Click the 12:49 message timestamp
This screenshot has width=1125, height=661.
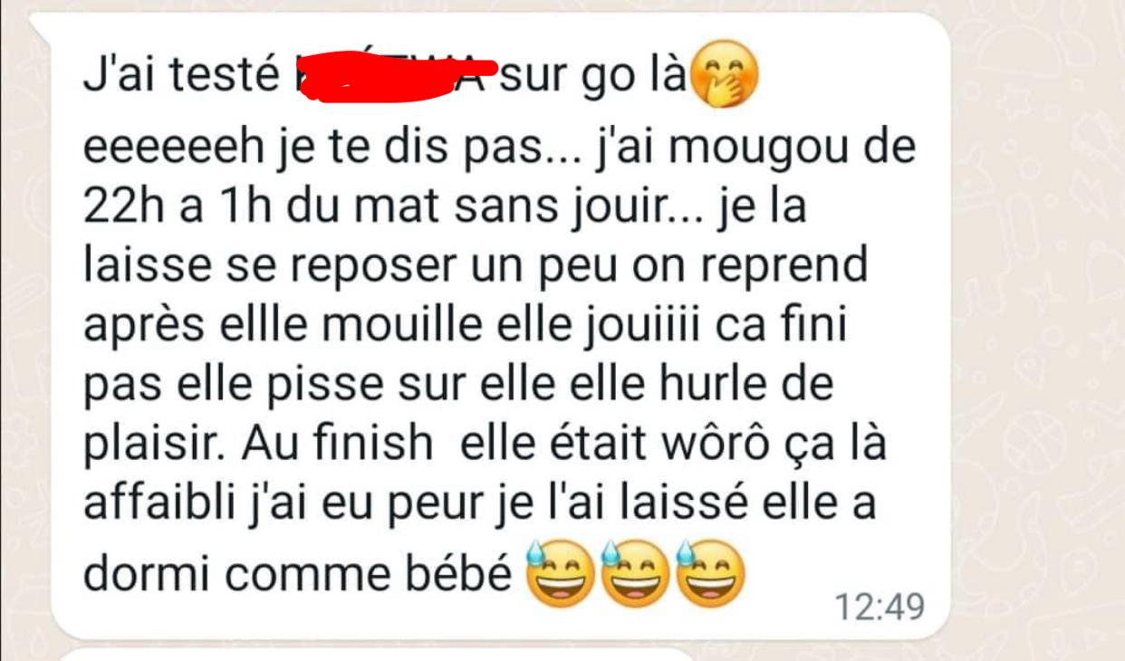[879, 606]
